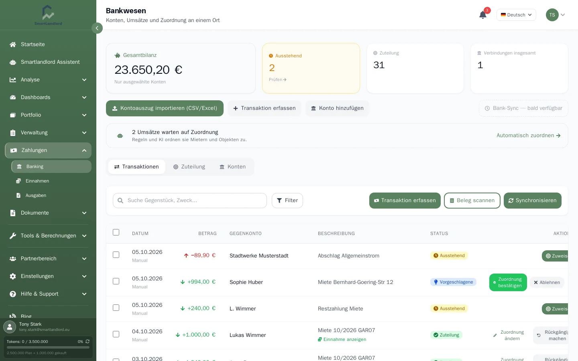Click the SmartLandlord logo
Viewport: 578px width, 361px height.
tap(48, 15)
